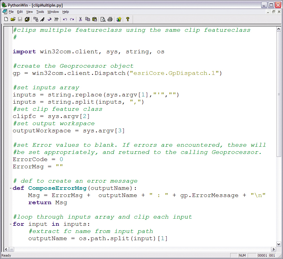Paste from clipboard icon

94,19
